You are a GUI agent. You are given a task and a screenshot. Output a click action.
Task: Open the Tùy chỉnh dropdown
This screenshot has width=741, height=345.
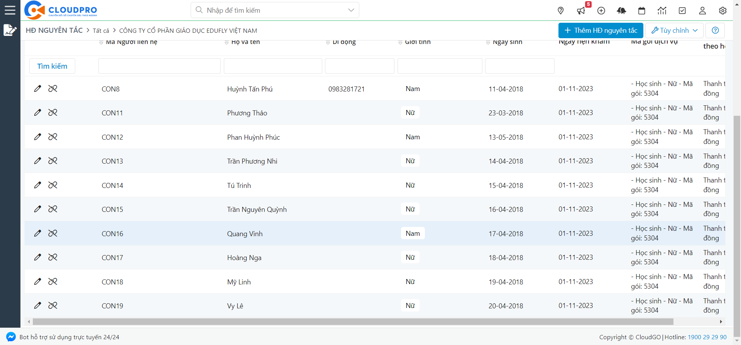click(x=674, y=30)
